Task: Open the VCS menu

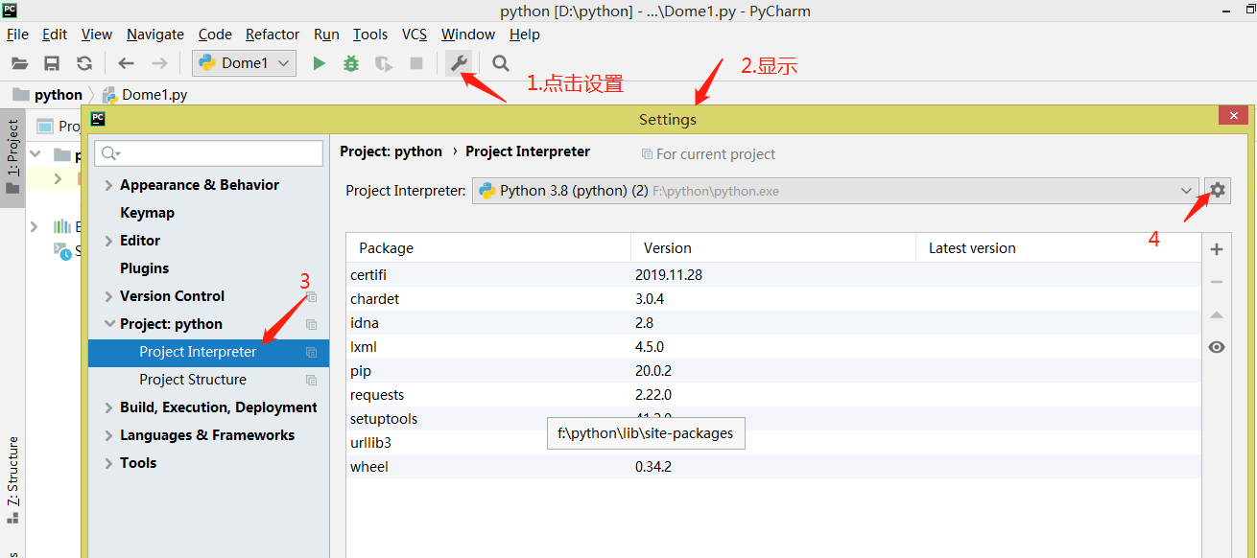Action: coord(414,34)
